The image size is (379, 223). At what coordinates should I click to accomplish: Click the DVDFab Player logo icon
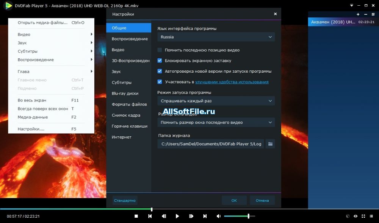pyautogui.click(x=8, y=6)
